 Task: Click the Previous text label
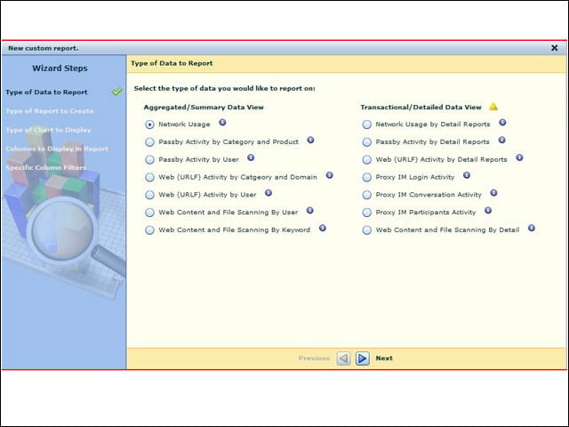click(314, 359)
